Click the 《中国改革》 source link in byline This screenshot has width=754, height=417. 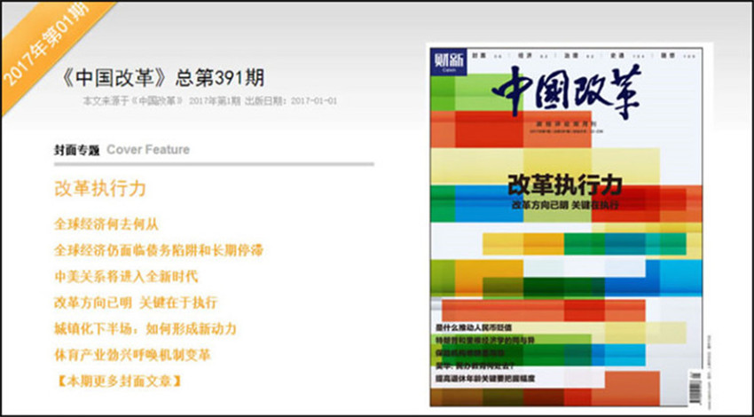click(156, 102)
